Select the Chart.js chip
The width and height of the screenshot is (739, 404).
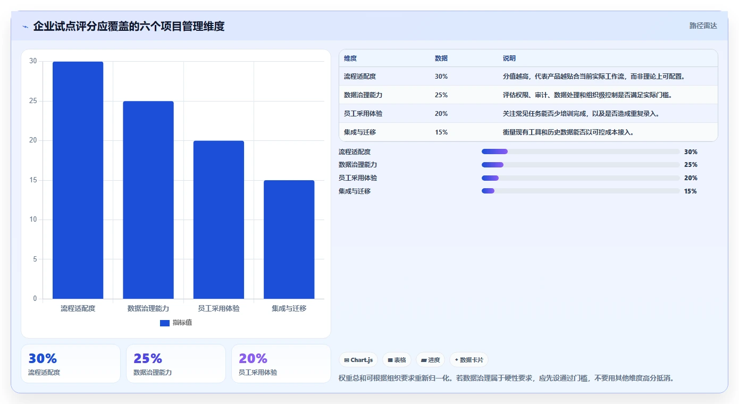coord(358,360)
